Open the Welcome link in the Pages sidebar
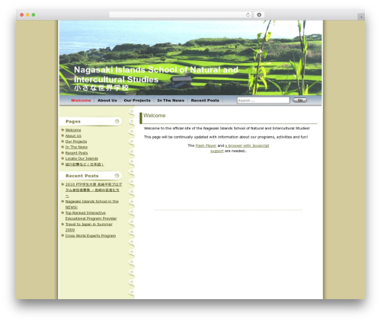Image resolution: width=381 pixels, height=322 pixels. click(73, 130)
